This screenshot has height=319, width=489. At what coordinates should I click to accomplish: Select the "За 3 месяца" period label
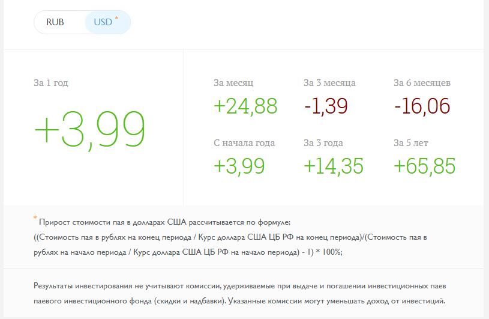[329, 82]
